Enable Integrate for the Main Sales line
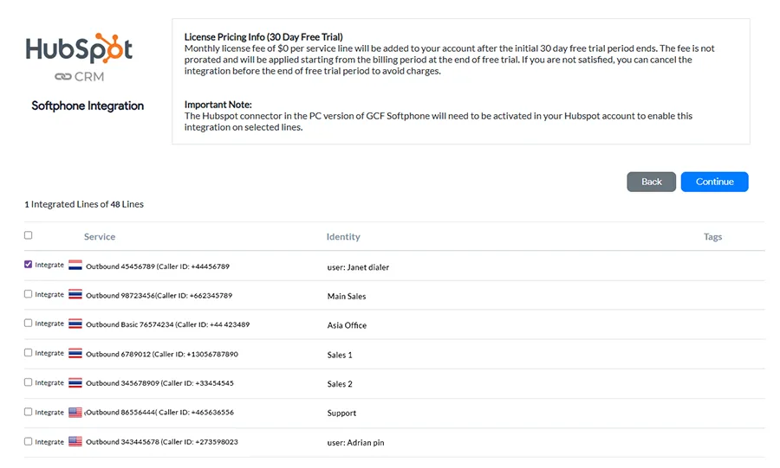This screenshot has height=468, width=780. (x=29, y=294)
